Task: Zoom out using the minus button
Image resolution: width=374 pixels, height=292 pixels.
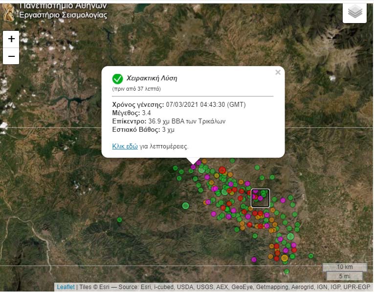Action: (11, 56)
